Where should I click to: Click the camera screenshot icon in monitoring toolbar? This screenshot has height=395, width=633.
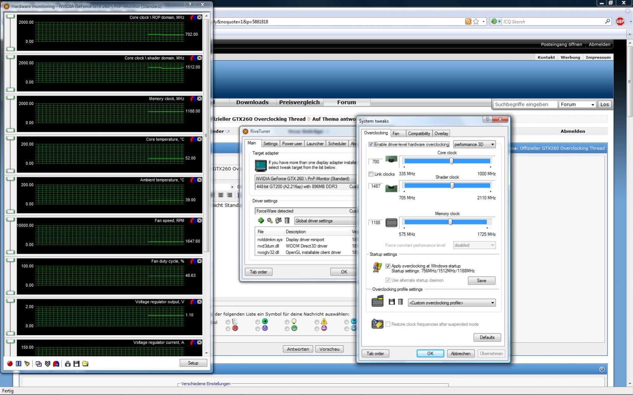pos(67,363)
